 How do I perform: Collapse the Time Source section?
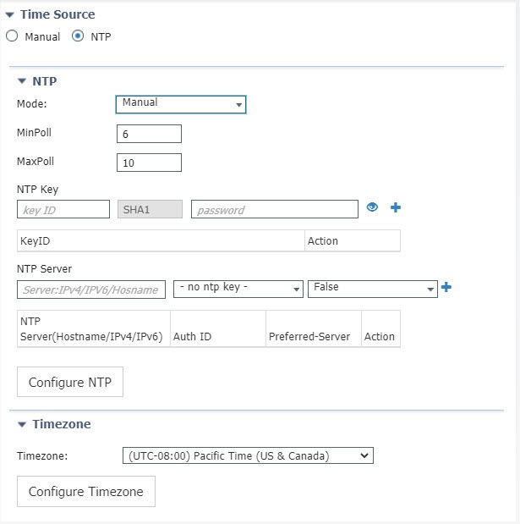click(x=9, y=14)
